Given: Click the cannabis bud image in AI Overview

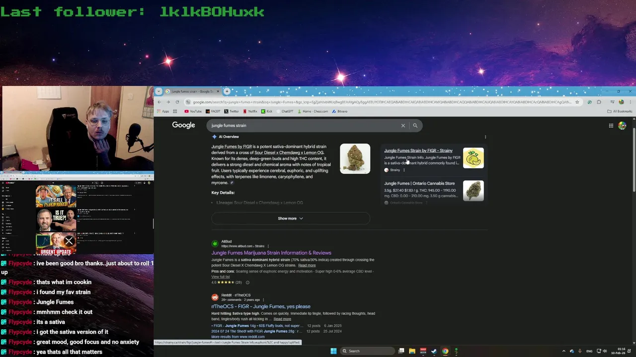Looking at the screenshot, I should [355, 159].
